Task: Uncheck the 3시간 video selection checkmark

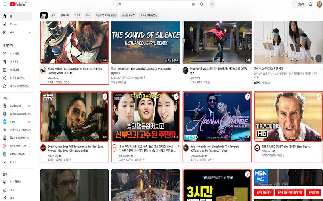Action: [247, 174]
